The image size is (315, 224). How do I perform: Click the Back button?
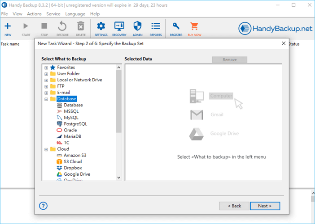coord(234,206)
